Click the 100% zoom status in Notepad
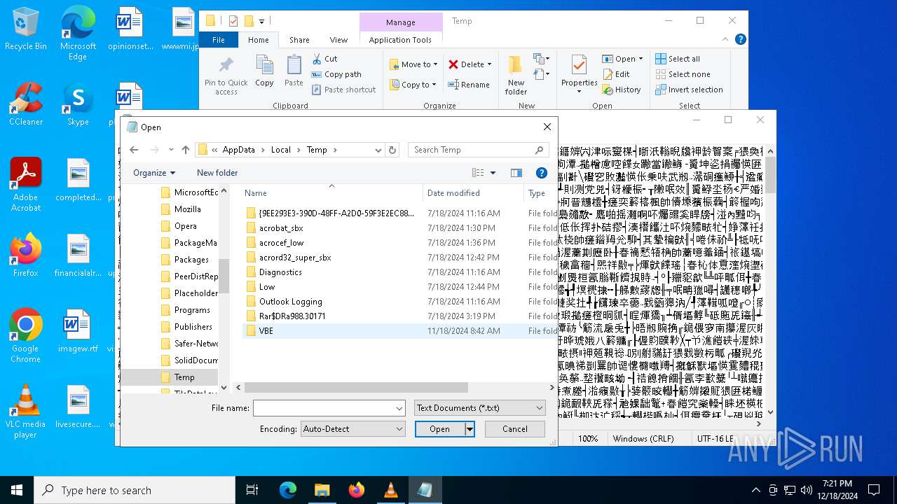 tap(588, 439)
